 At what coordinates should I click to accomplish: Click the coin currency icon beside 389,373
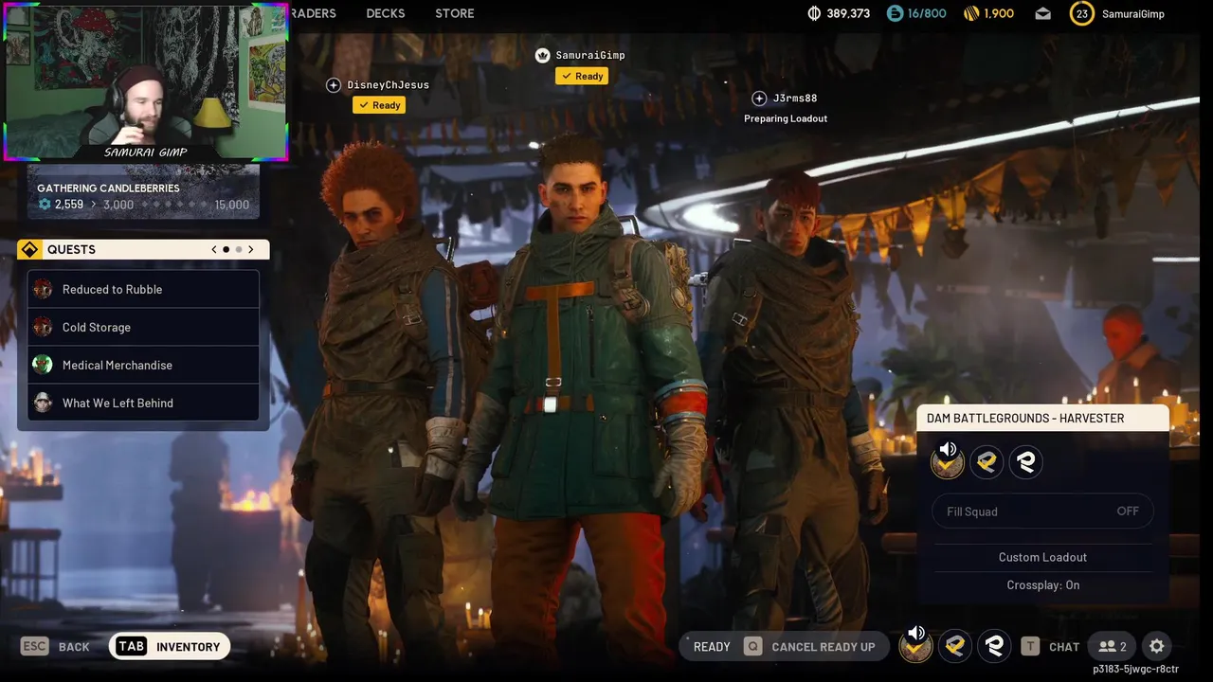(814, 13)
